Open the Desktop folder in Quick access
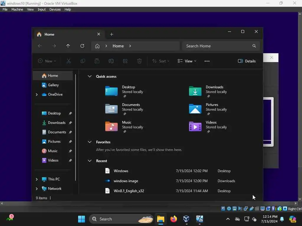Screen dimensions: 302x226 (x=125, y=91)
